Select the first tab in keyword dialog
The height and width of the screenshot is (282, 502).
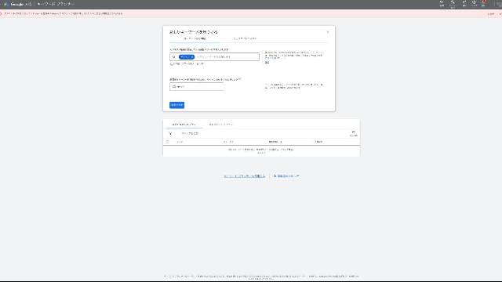coord(195,38)
